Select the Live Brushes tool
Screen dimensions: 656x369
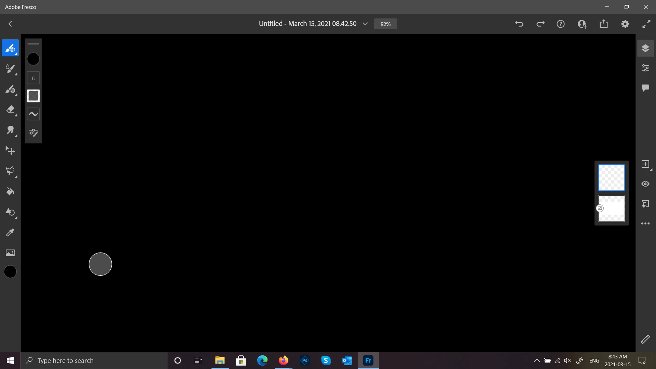[x=10, y=69]
